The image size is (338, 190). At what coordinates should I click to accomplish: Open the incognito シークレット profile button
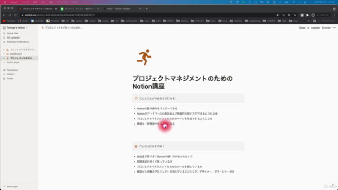tap(321, 15)
